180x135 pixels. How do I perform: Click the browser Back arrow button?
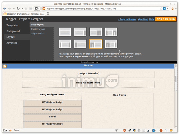pos(5,9)
